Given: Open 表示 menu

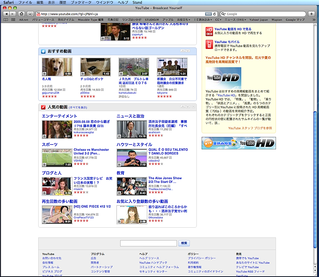Looking at the screenshot, I should click(51, 3).
